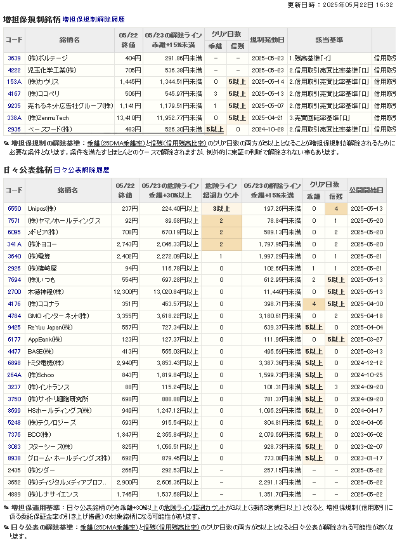This screenshot has height=546, width=402.
Task: Open stock code 3237 link
Action: [14, 387]
